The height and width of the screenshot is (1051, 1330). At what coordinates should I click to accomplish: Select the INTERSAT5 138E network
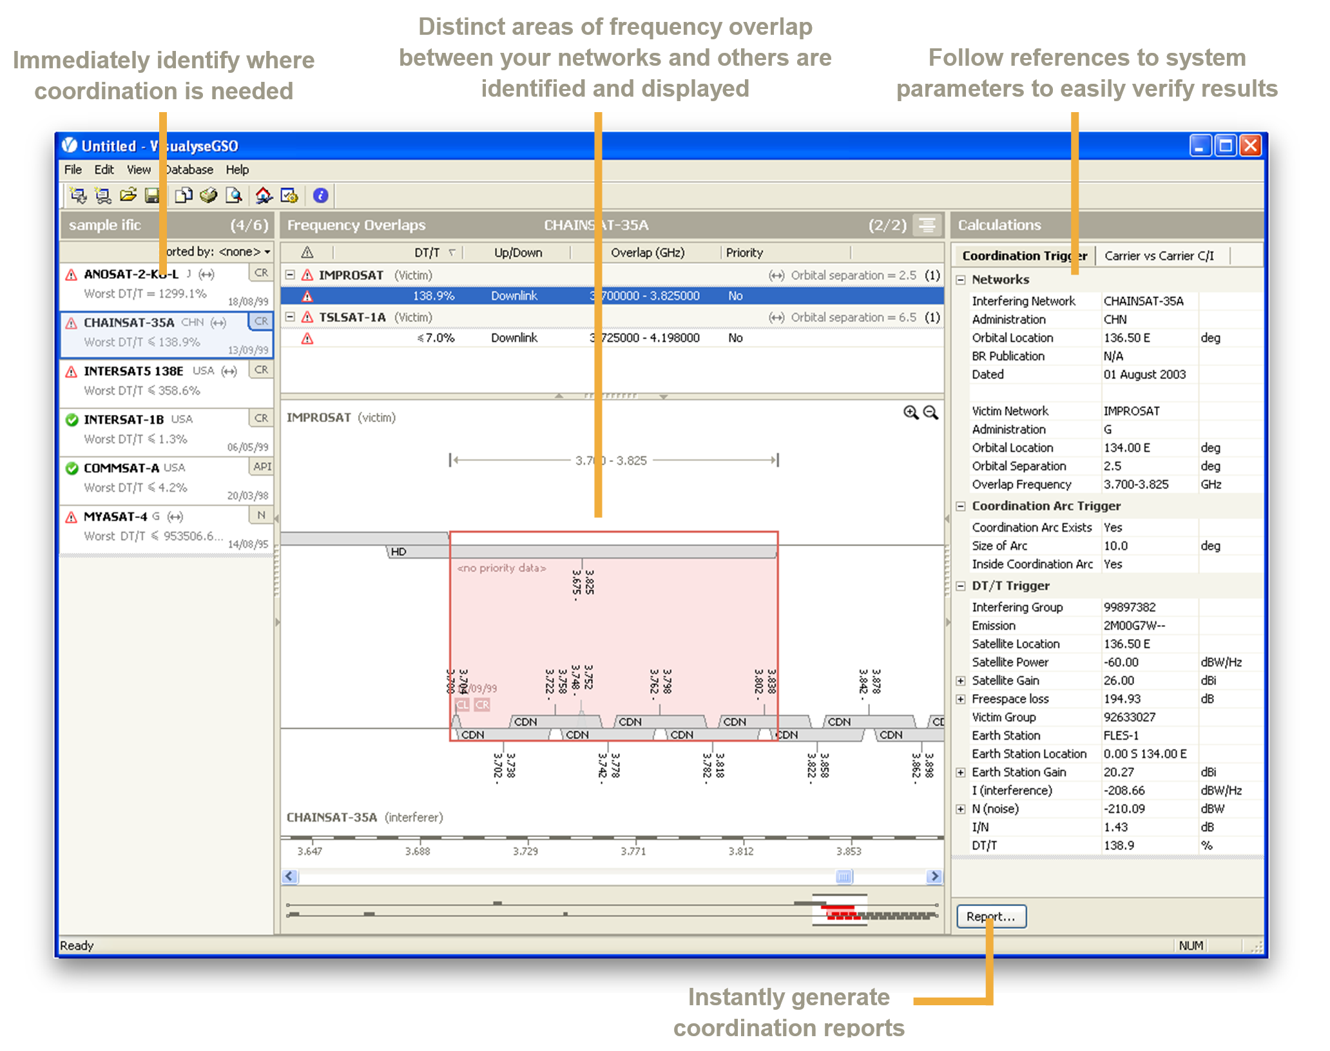[x=167, y=383]
